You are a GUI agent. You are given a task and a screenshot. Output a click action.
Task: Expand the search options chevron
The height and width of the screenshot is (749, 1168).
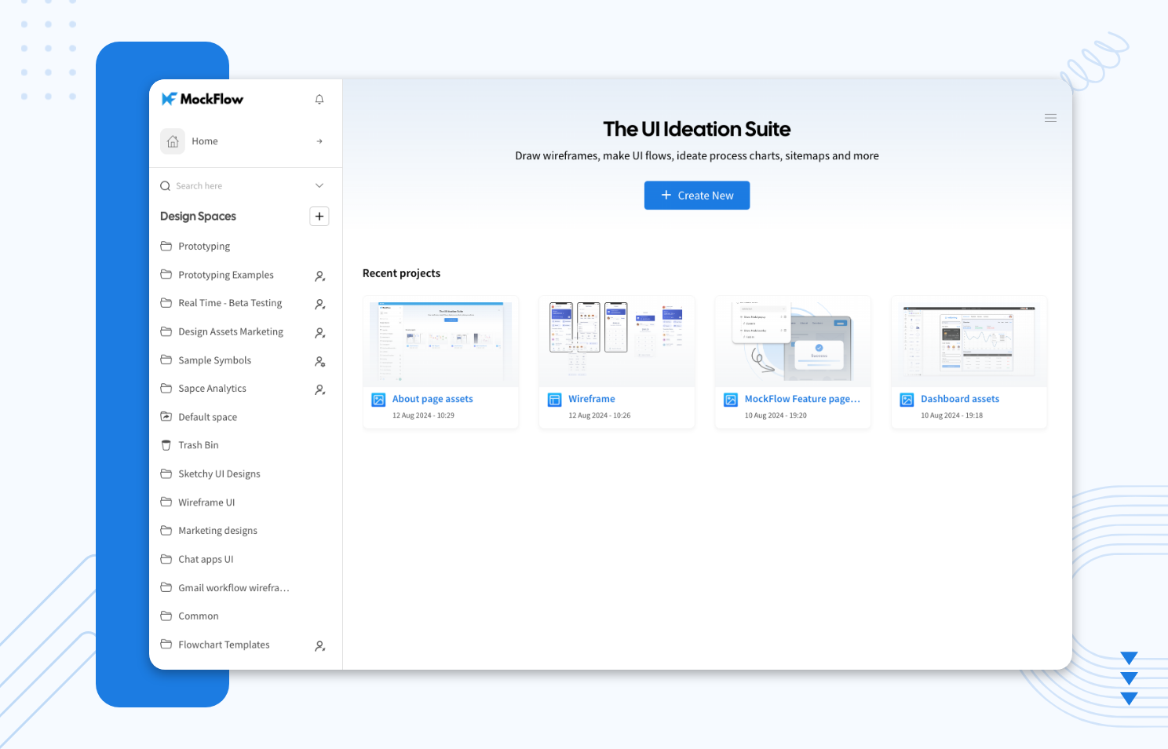tap(319, 186)
